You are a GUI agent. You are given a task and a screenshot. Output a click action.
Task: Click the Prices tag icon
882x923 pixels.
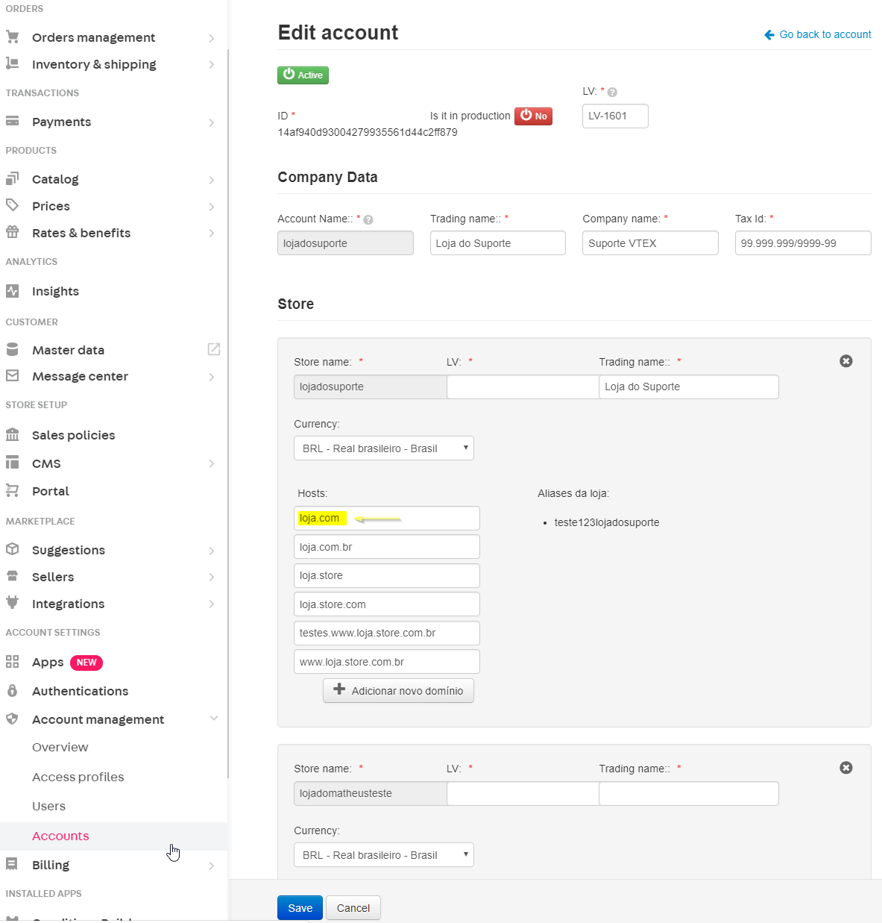click(13, 205)
